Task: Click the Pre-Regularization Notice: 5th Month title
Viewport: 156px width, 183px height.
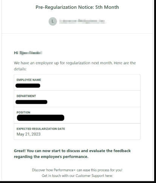Action: click(77, 7)
